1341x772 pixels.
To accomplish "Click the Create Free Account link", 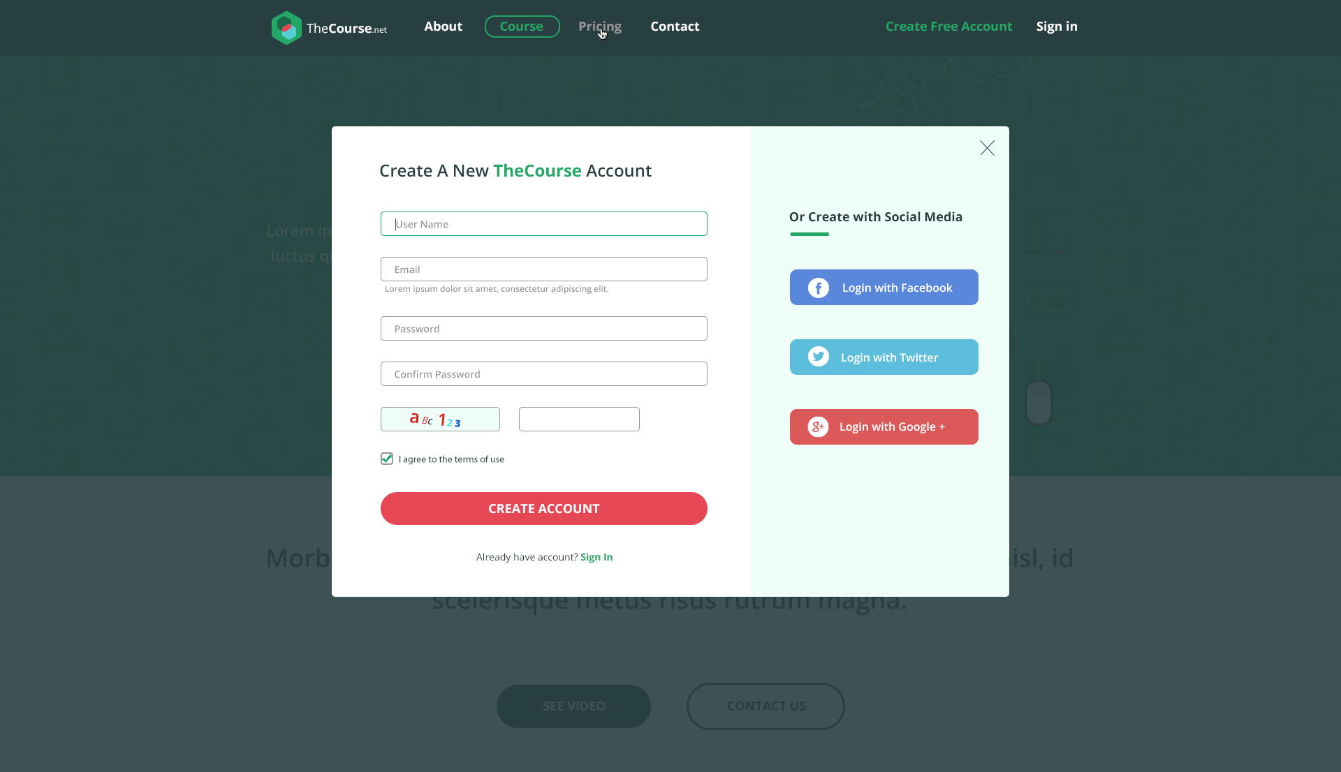I will click(x=948, y=27).
